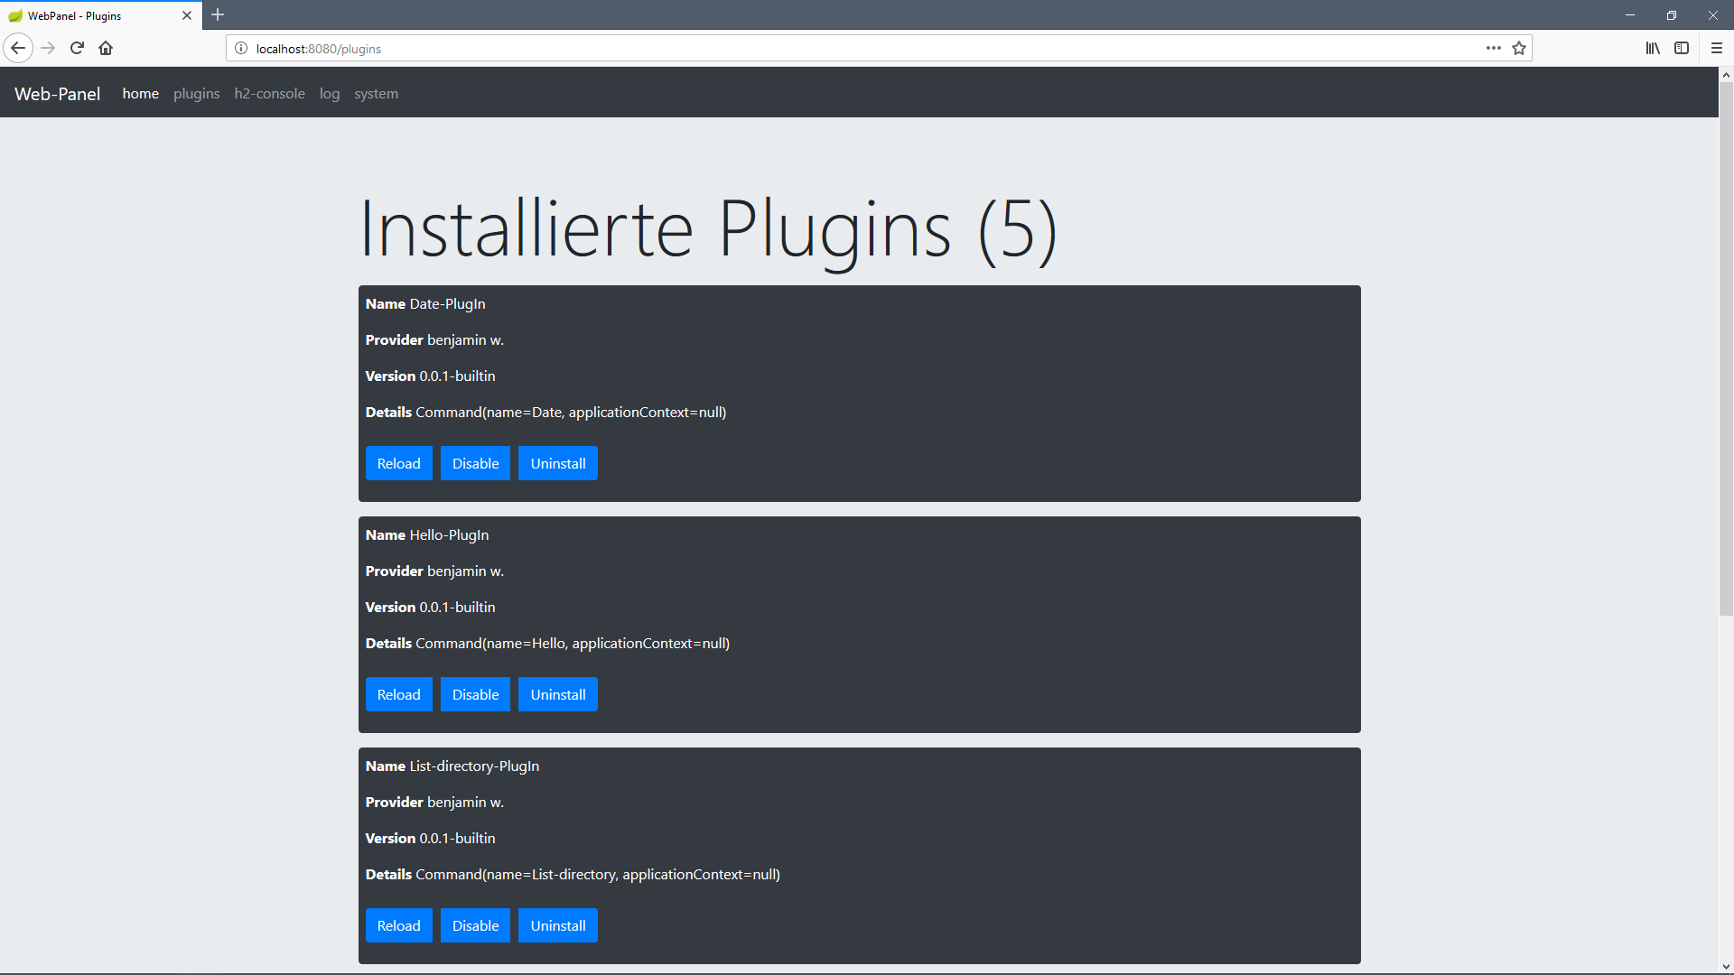This screenshot has height=975, width=1734.
Task: Click the browser back arrow button
Action: (18, 48)
